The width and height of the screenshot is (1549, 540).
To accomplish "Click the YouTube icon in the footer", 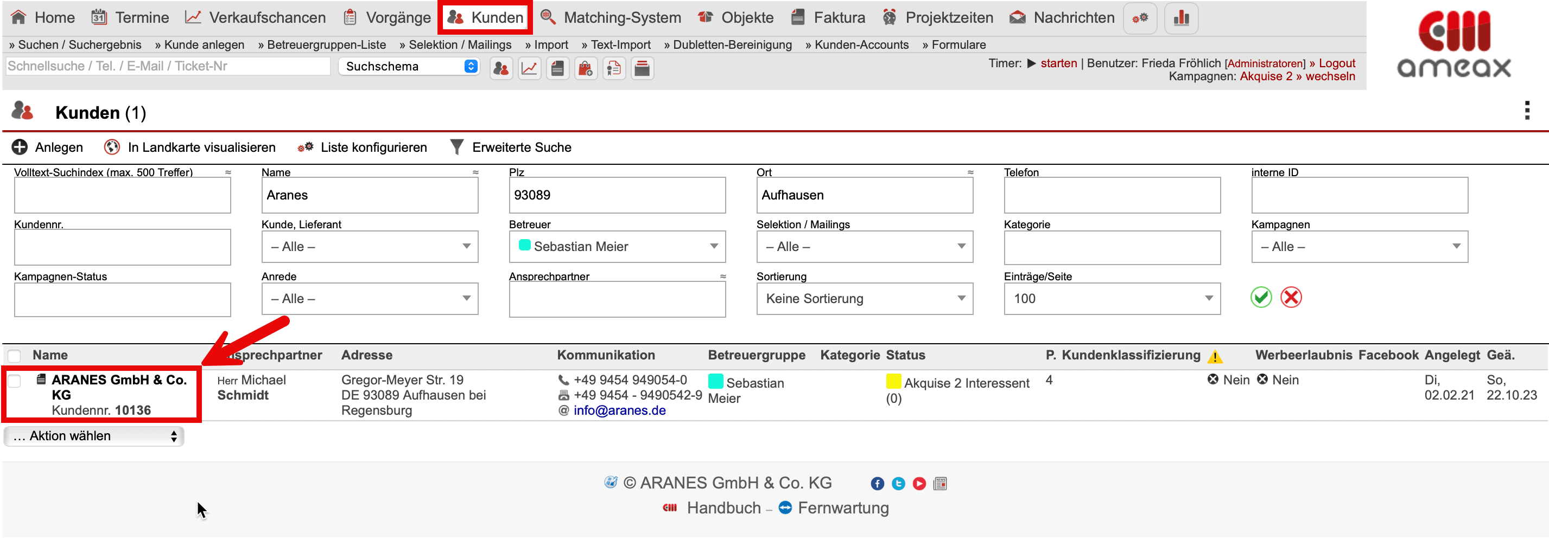I will click(x=919, y=484).
